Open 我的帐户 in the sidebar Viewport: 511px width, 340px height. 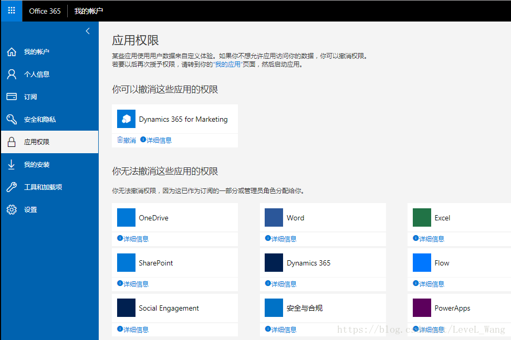click(x=37, y=52)
